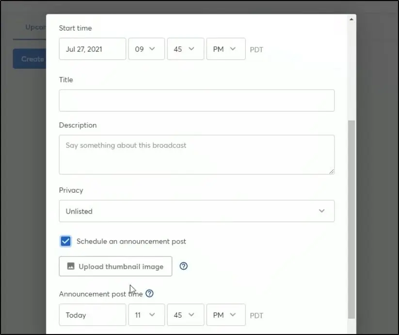
Task: Open the help icon beside Upload thumbnail image
Action: 183,266
